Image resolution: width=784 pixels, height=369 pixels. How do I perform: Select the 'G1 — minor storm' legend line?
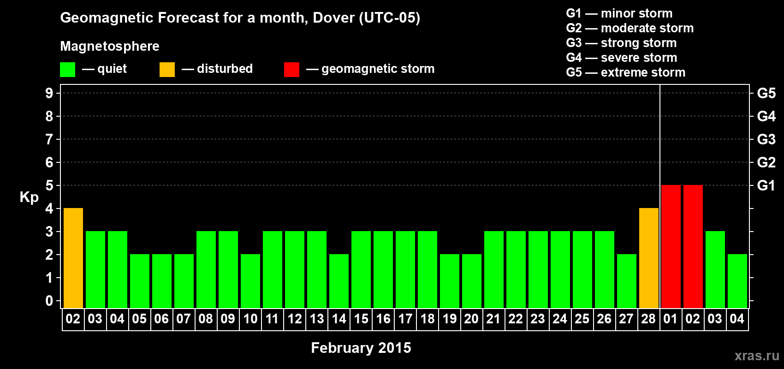tap(619, 13)
